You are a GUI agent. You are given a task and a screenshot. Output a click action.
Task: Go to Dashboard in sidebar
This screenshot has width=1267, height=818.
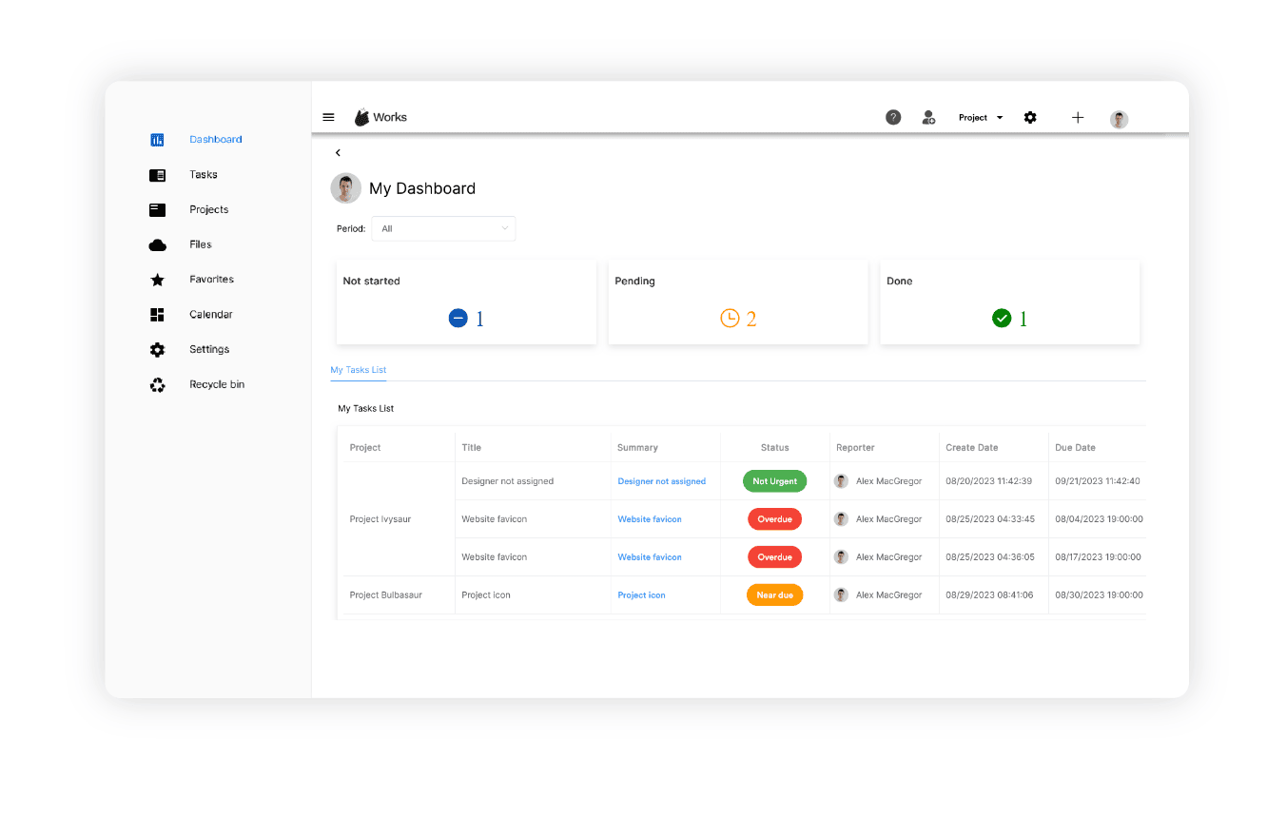point(216,140)
